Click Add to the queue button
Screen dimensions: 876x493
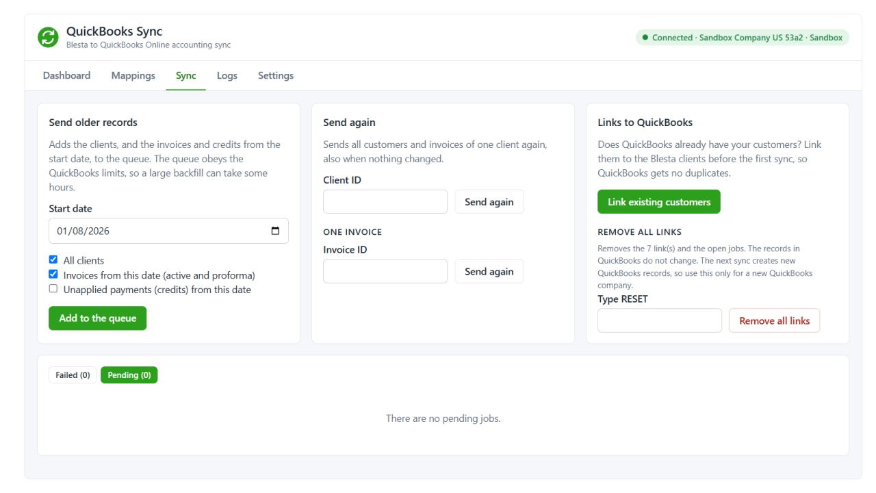click(97, 318)
